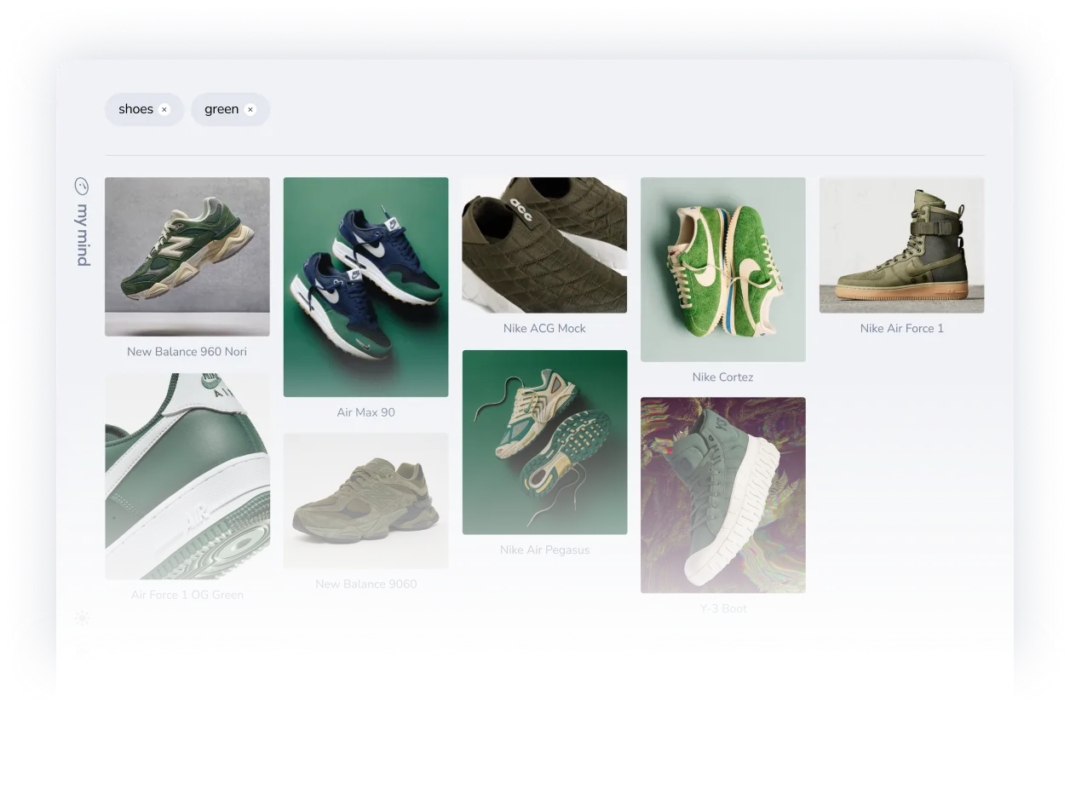Select the shoes tag chip
The height and width of the screenshot is (794, 1070).
[144, 109]
